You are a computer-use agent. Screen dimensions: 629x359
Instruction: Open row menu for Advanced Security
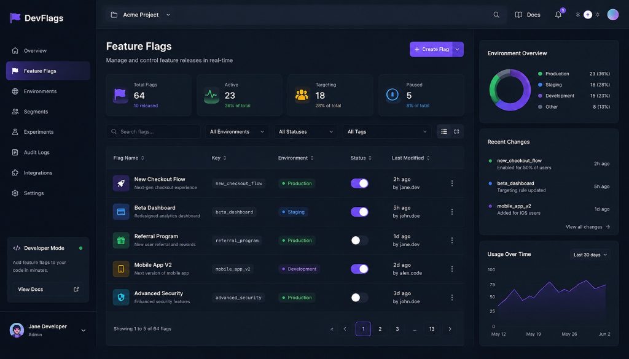(452, 297)
